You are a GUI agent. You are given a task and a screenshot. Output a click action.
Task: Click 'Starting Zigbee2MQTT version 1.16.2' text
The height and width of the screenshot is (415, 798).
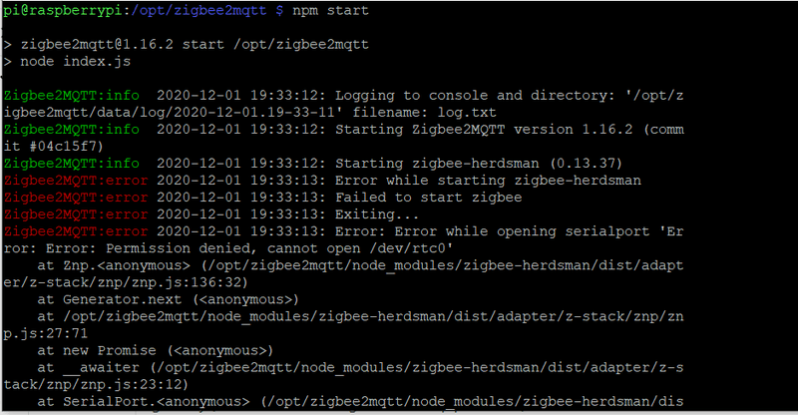tap(499, 130)
